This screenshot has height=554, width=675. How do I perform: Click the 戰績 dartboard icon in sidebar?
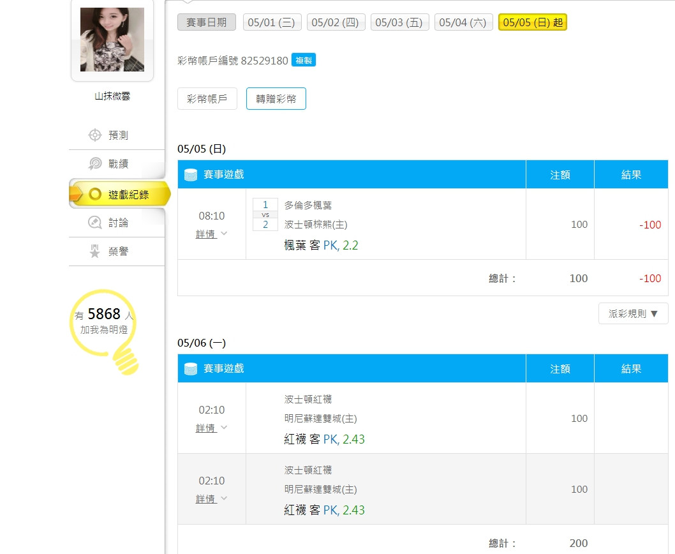coord(94,163)
